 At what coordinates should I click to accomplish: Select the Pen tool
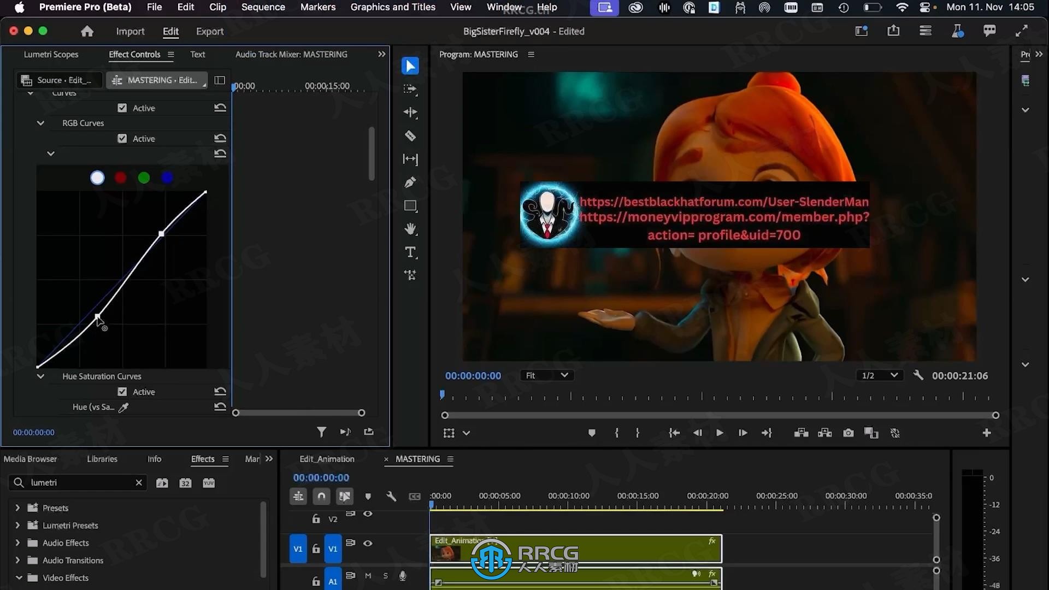(410, 182)
